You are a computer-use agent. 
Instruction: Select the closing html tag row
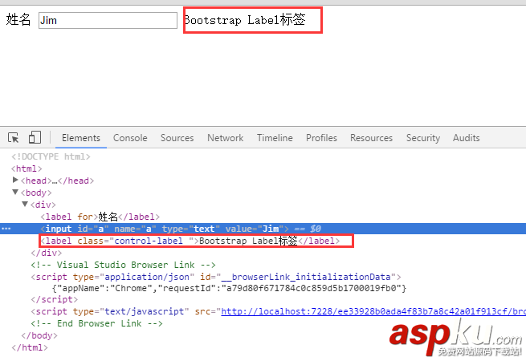tap(30, 347)
